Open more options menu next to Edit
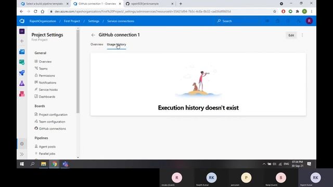Viewport: 333px width, 187px height. click(302, 35)
